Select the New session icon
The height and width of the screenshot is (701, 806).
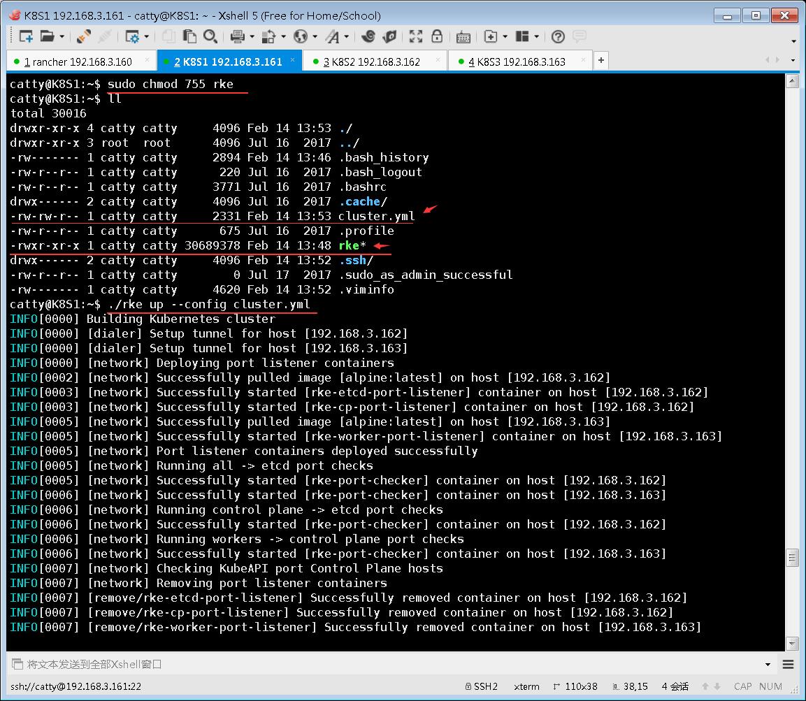click(27, 36)
